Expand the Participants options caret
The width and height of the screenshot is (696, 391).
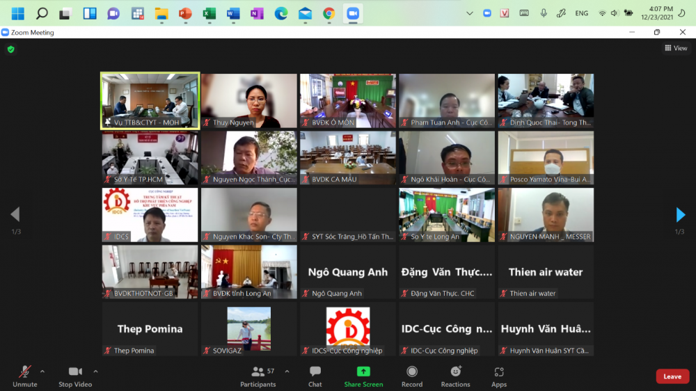287,372
